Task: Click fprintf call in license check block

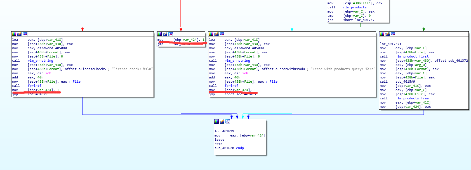Action: pos(34,86)
